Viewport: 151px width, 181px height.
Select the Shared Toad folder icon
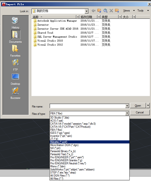coord(35,33)
